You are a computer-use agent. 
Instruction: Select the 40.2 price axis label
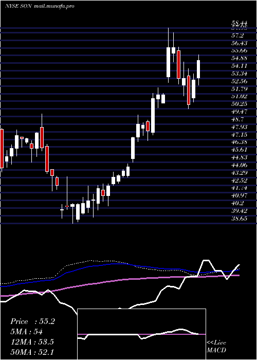(x=237, y=203)
